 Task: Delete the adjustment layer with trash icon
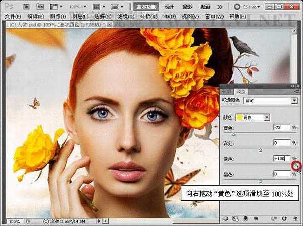point(295,218)
